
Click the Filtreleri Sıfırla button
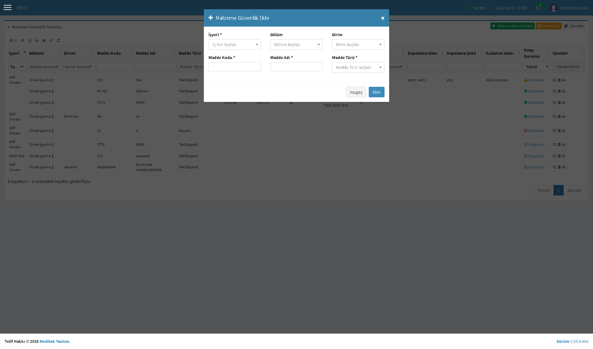tap(568, 67)
